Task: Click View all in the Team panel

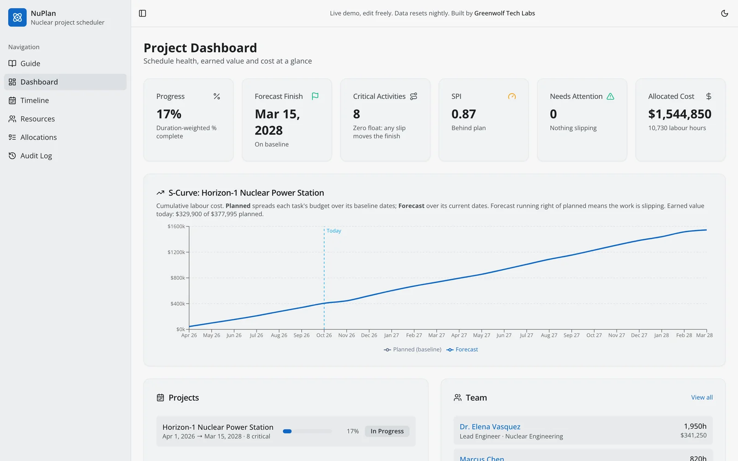Action: pos(702,397)
